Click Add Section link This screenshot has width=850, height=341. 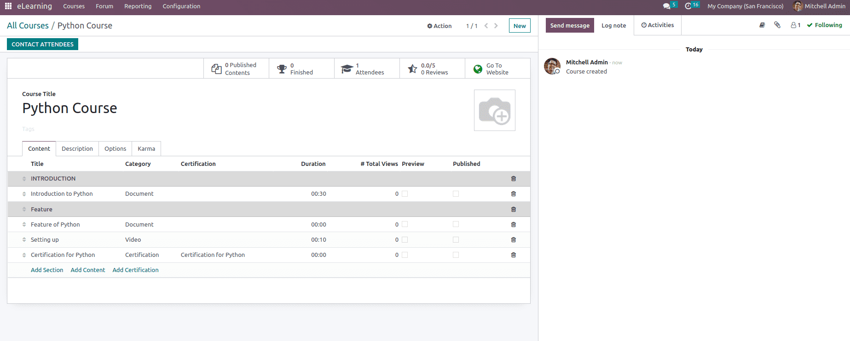tap(47, 270)
